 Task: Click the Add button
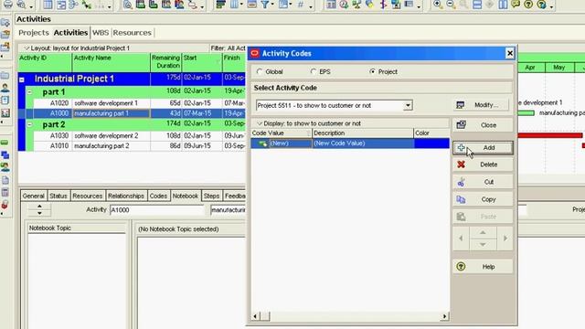tap(483, 148)
